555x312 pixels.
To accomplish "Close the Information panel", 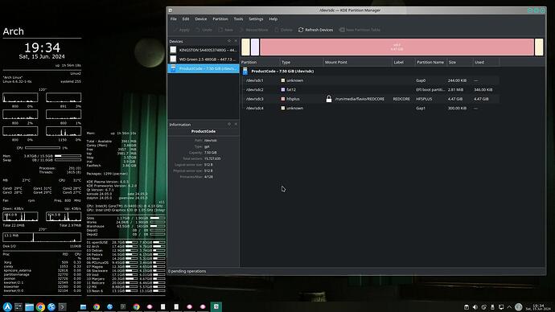I will (x=236, y=124).
